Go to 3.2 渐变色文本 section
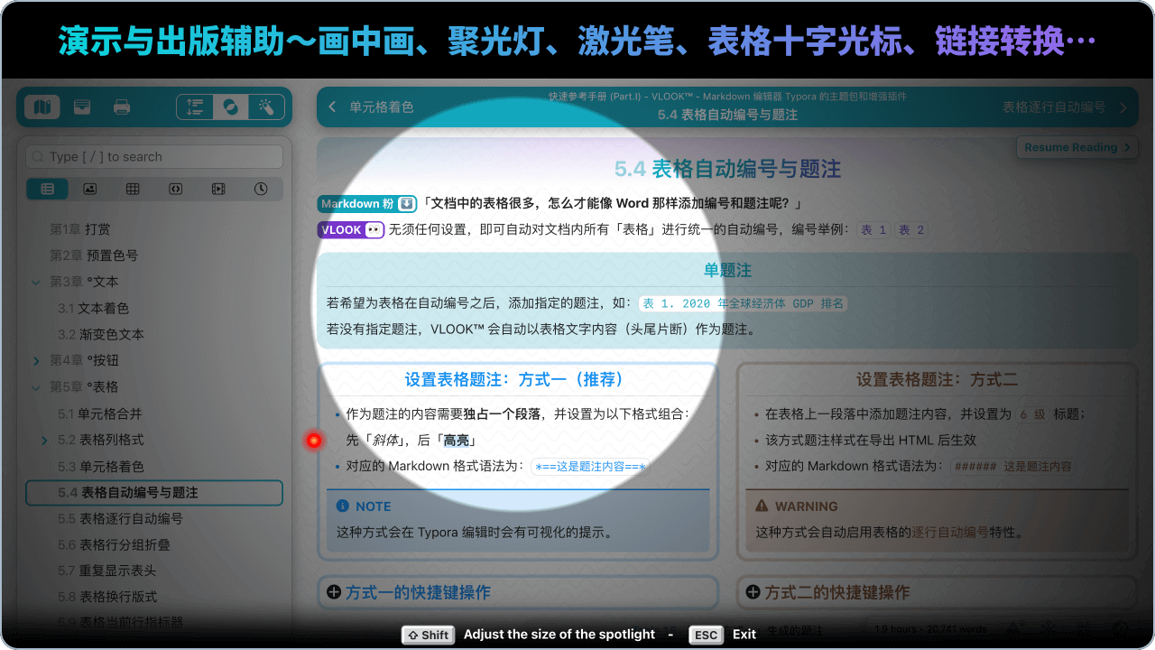Screen dimensions: 1155x650 [101, 334]
